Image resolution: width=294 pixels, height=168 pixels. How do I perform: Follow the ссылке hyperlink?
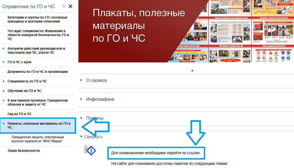pos(193,152)
